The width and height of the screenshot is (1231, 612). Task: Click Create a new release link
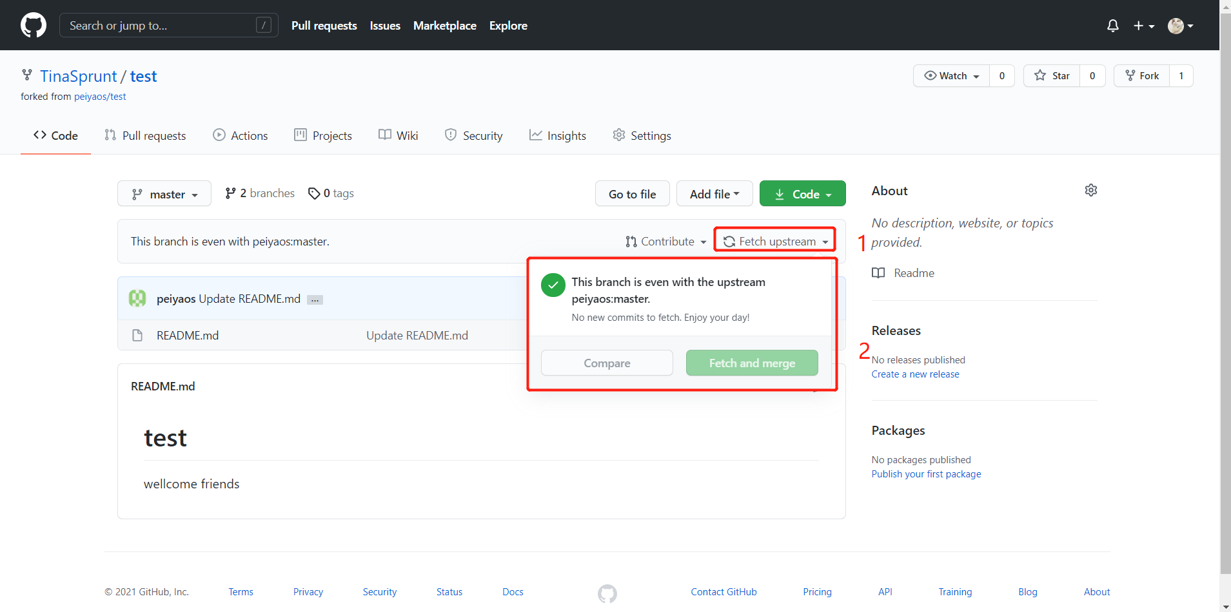coord(915,374)
